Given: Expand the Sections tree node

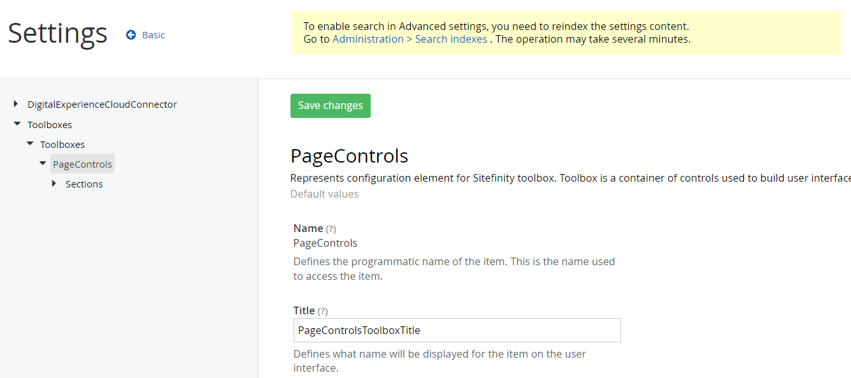Looking at the screenshot, I should tap(55, 184).
